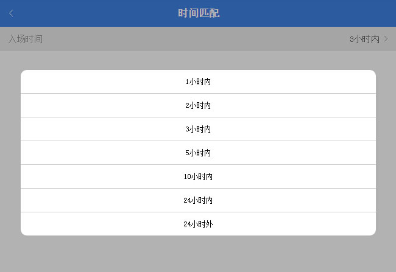This screenshot has width=396, height=272.
Task: Click the chevron beside 3小时内 value
Action: point(386,39)
